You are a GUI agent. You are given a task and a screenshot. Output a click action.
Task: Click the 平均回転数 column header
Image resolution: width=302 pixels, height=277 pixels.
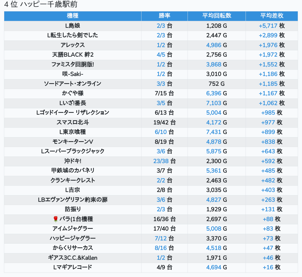coord(217,16)
